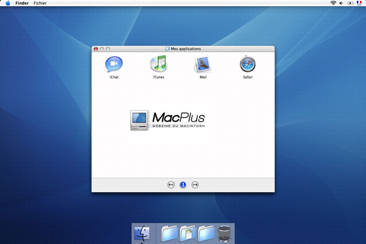Open the first blue folder in Dock

169,233
